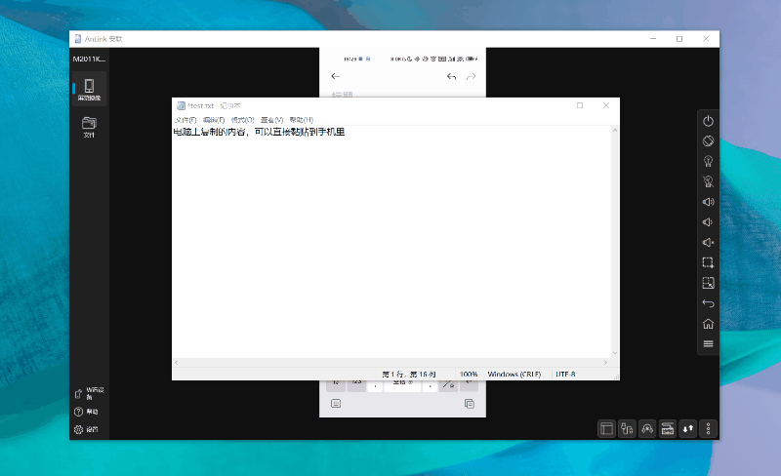
Task: Maximize the AnLink window
Action: 679,39
